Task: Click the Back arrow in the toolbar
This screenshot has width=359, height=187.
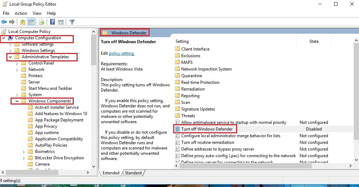Action: click(x=4, y=22)
